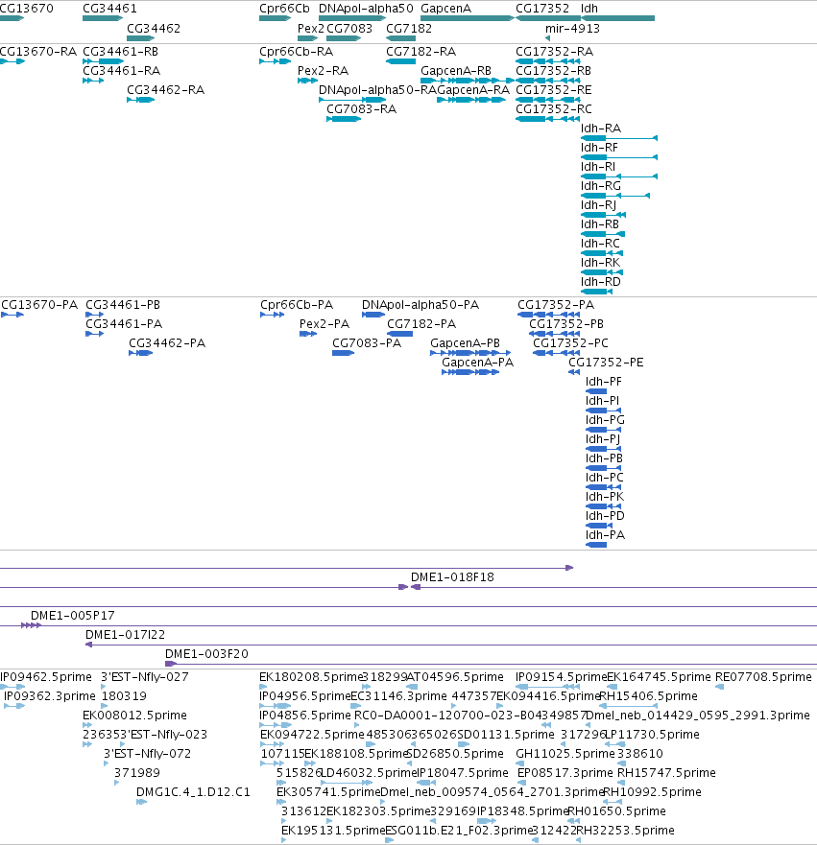Click the DNApol-alpha50-PA protein label
Screen dimensions: 817x845
[x=421, y=305]
